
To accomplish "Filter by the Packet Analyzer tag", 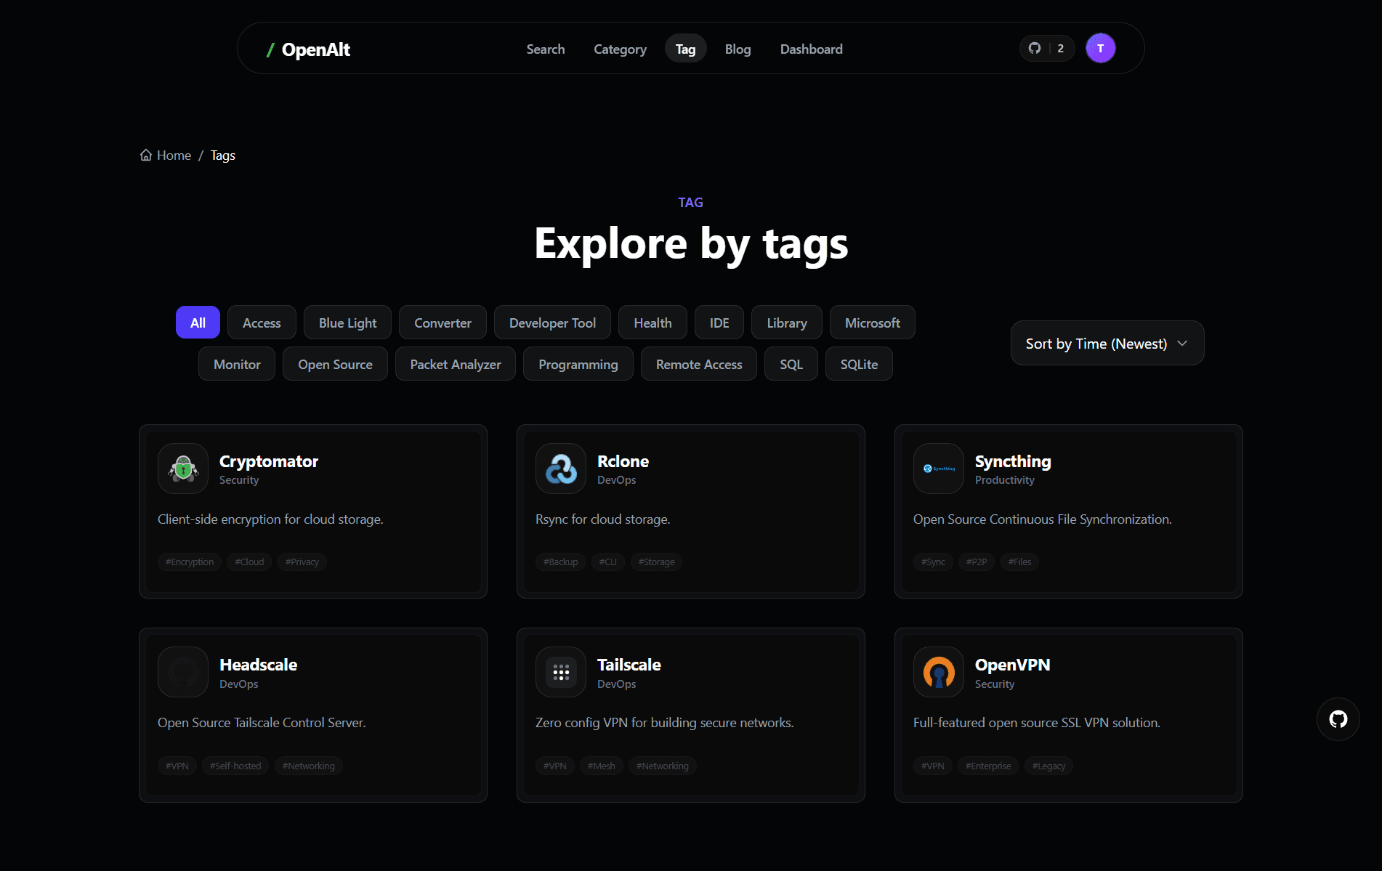I will click(456, 364).
